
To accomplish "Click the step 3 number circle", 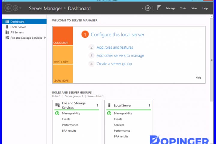I will pyautogui.click(x=91, y=55).
